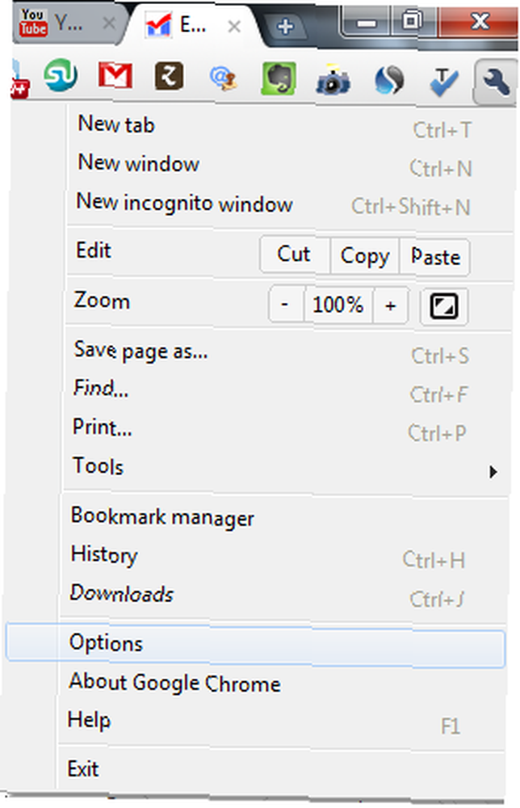
Task: Open the Gmail extension icon
Action: [115, 76]
